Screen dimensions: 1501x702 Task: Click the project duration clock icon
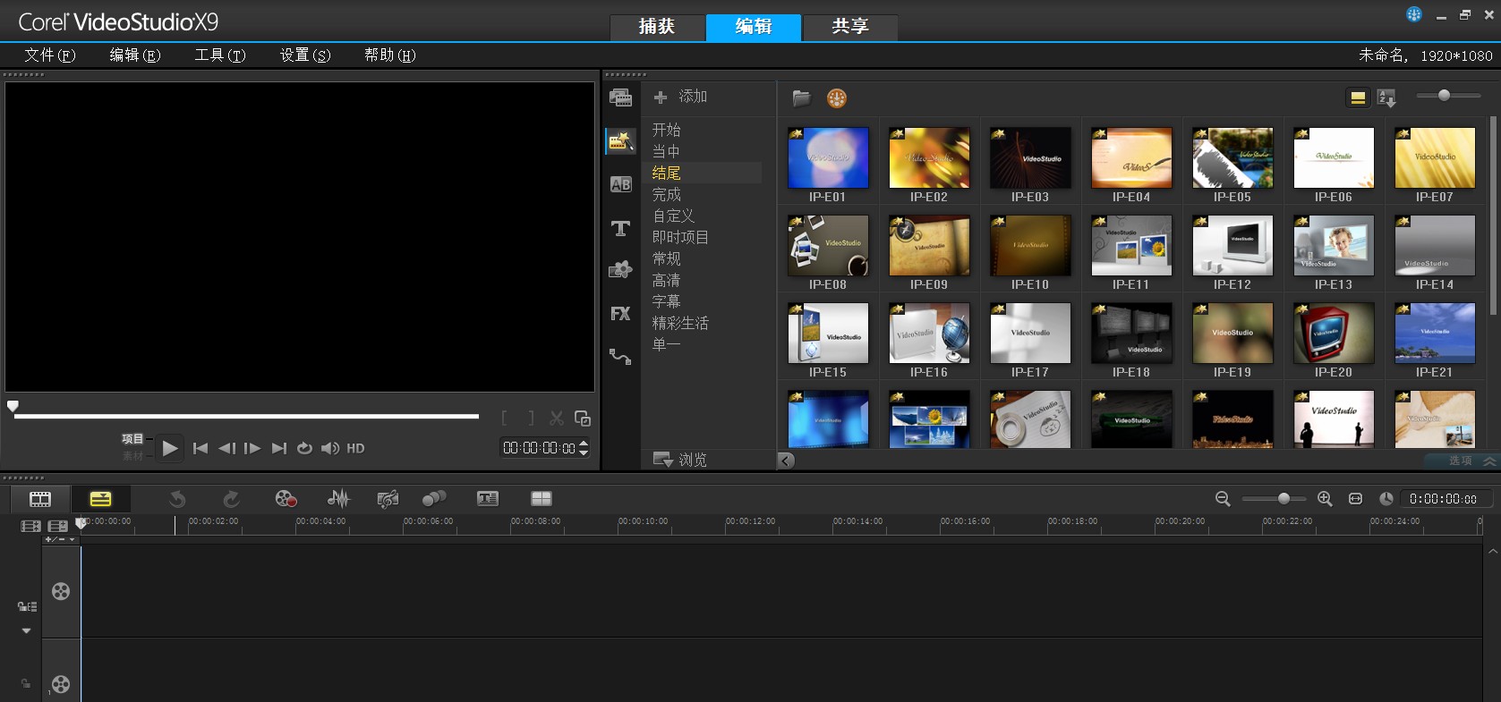click(x=1386, y=499)
